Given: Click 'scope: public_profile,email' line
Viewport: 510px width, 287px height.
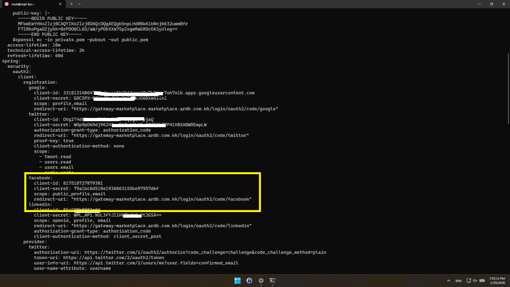Looking at the screenshot, I should coord(70,194).
